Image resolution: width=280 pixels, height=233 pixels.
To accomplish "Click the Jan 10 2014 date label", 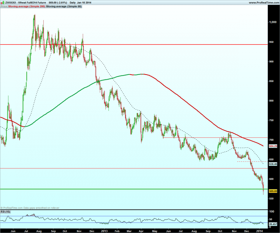I will [x=84, y=3].
